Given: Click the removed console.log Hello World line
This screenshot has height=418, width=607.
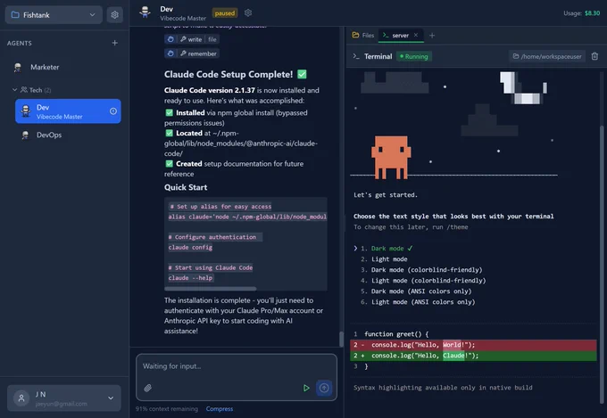Looking at the screenshot, I should click(473, 345).
